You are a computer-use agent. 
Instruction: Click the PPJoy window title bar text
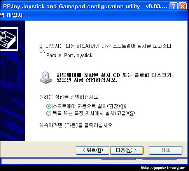point(85,6)
